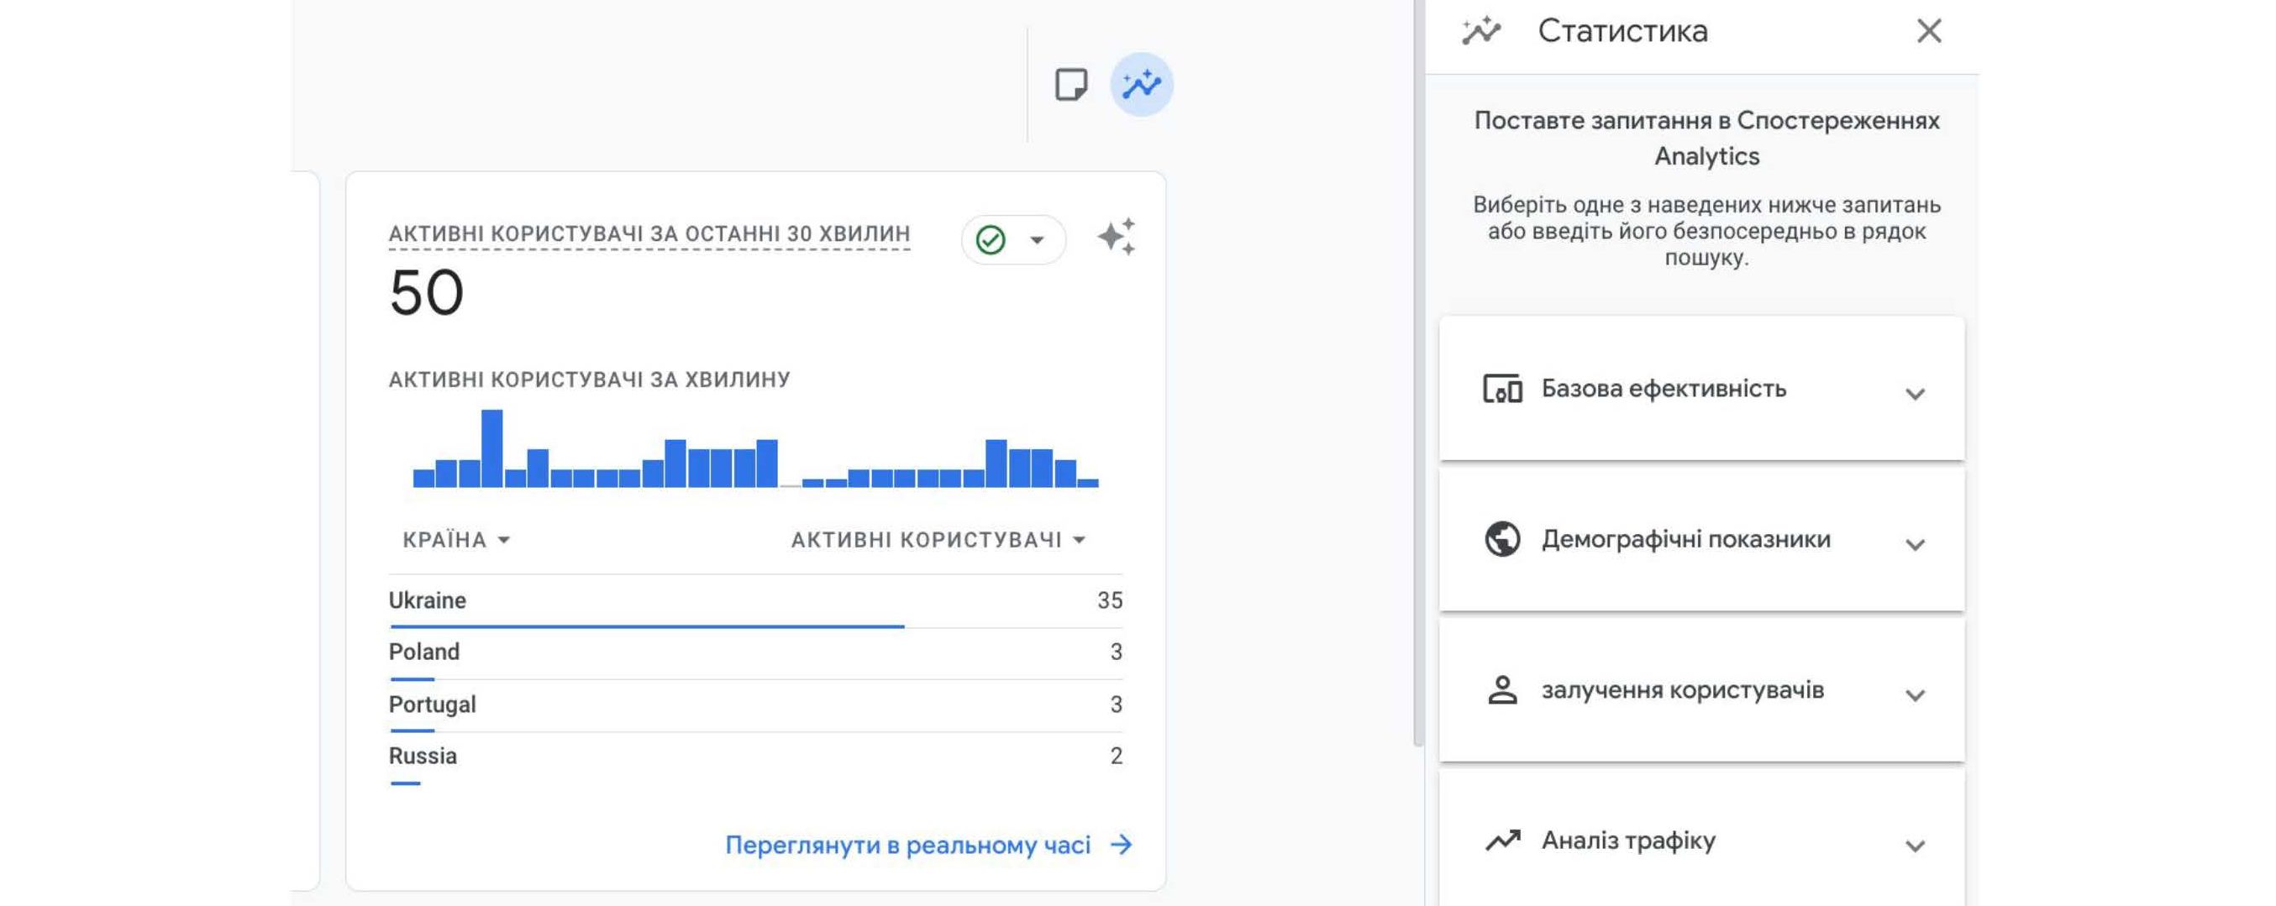Open Переглянути в реальному часі link
This screenshot has width=2276, height=906.
click(x=909, y=844)
